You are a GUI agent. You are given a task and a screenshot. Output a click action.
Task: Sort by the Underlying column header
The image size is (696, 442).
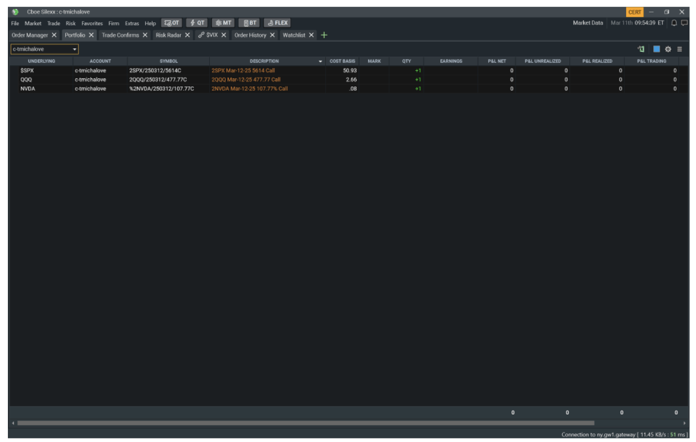[x=42, y=61]
